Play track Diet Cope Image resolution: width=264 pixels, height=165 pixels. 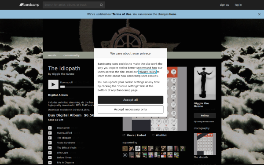point(50,153)
